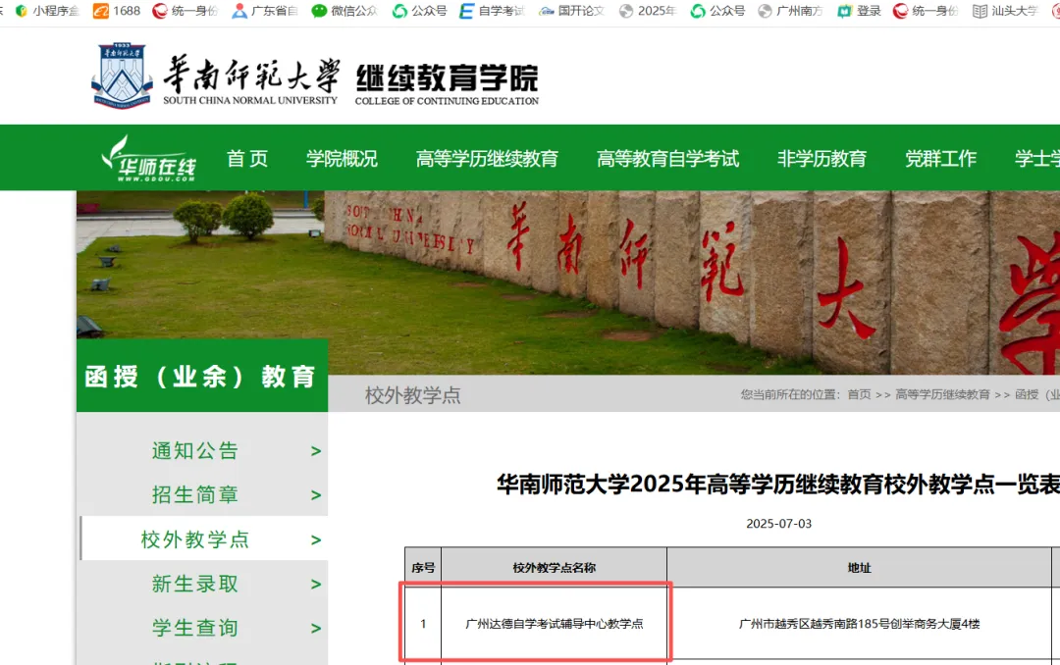Click the arrow beside 校外教学点

click(316, 540)
